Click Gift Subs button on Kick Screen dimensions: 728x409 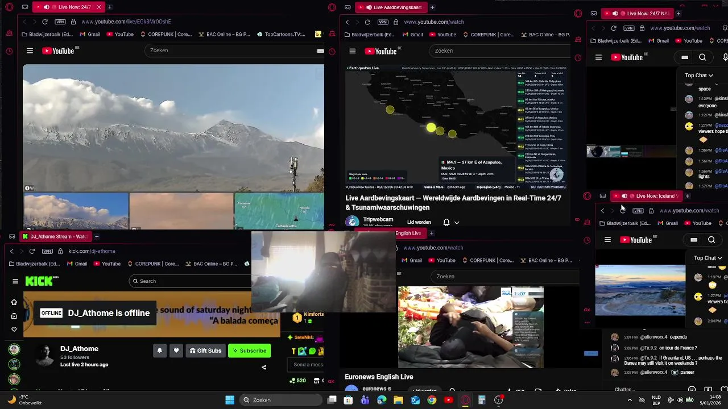click(205, 350)
